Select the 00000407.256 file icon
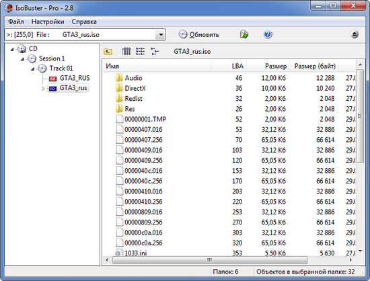This screenshot has height=281, width=370. click(120, 140)
